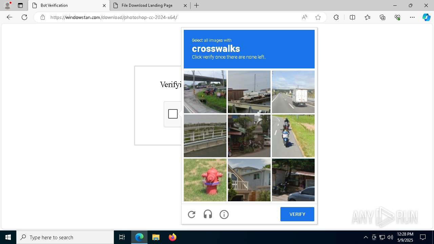Tick the bot verification checkbox
The width and height of the screenshot is (434, 244).
[173, 114]
